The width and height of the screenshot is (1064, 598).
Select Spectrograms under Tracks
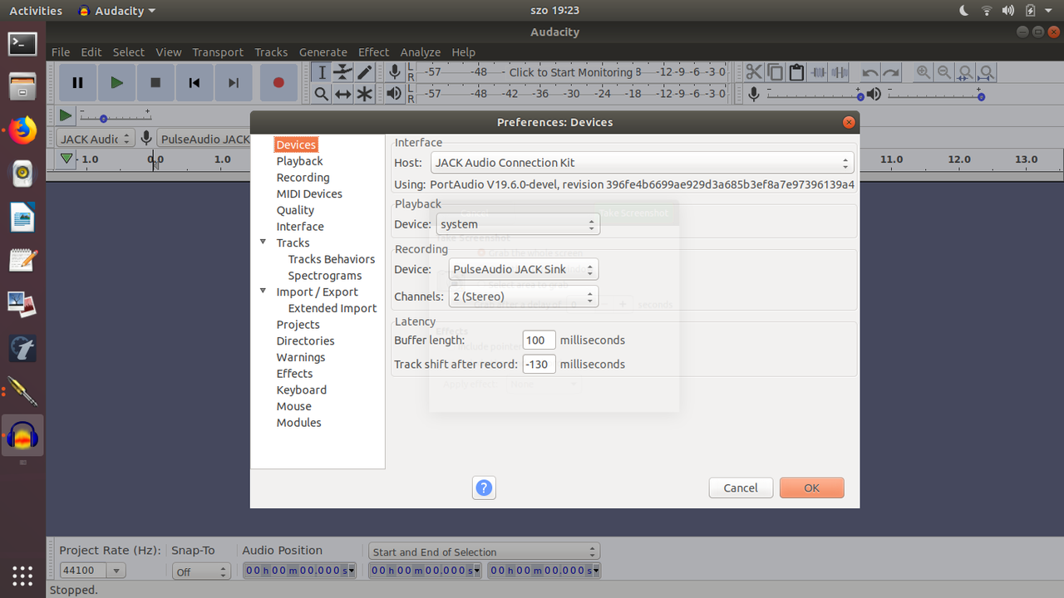tap(325, 276)
